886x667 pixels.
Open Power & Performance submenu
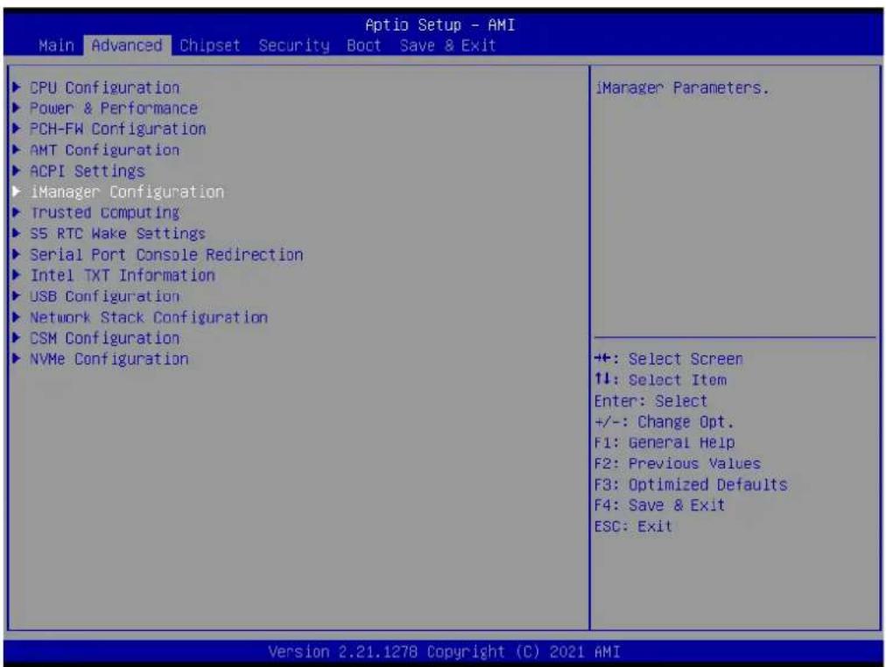pyautogui.click(x=114, y=108)
